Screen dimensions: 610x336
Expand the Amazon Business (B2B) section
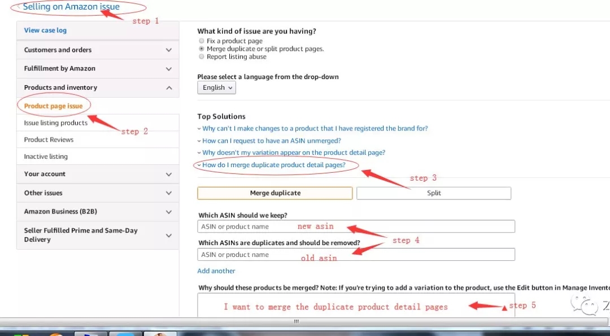98,212
